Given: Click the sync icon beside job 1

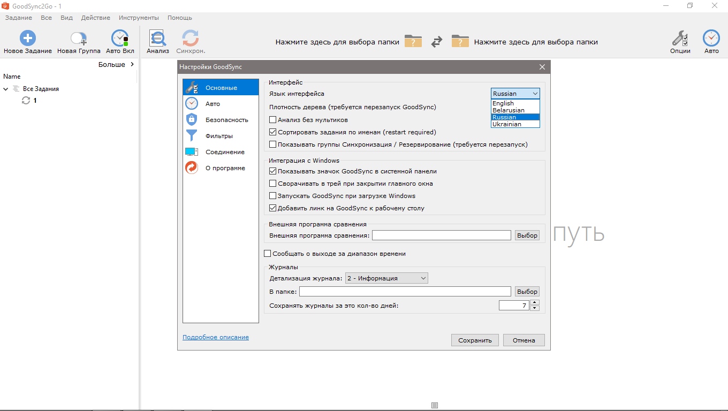Looking at the screenshot, I should point(26,101).
